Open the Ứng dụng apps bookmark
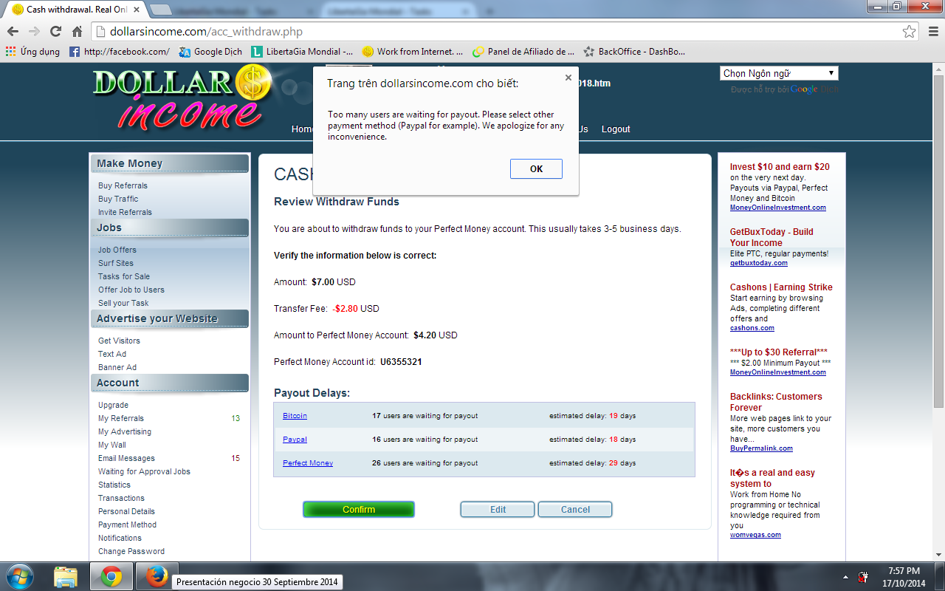Image resolution: width=945 pixels, height=591 pixels. pyautogui.click(x=32, y=52)
